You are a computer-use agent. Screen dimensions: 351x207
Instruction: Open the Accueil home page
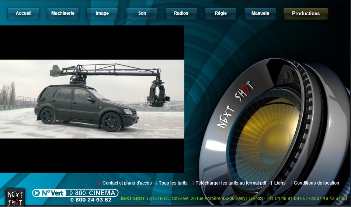coord(24,14)
